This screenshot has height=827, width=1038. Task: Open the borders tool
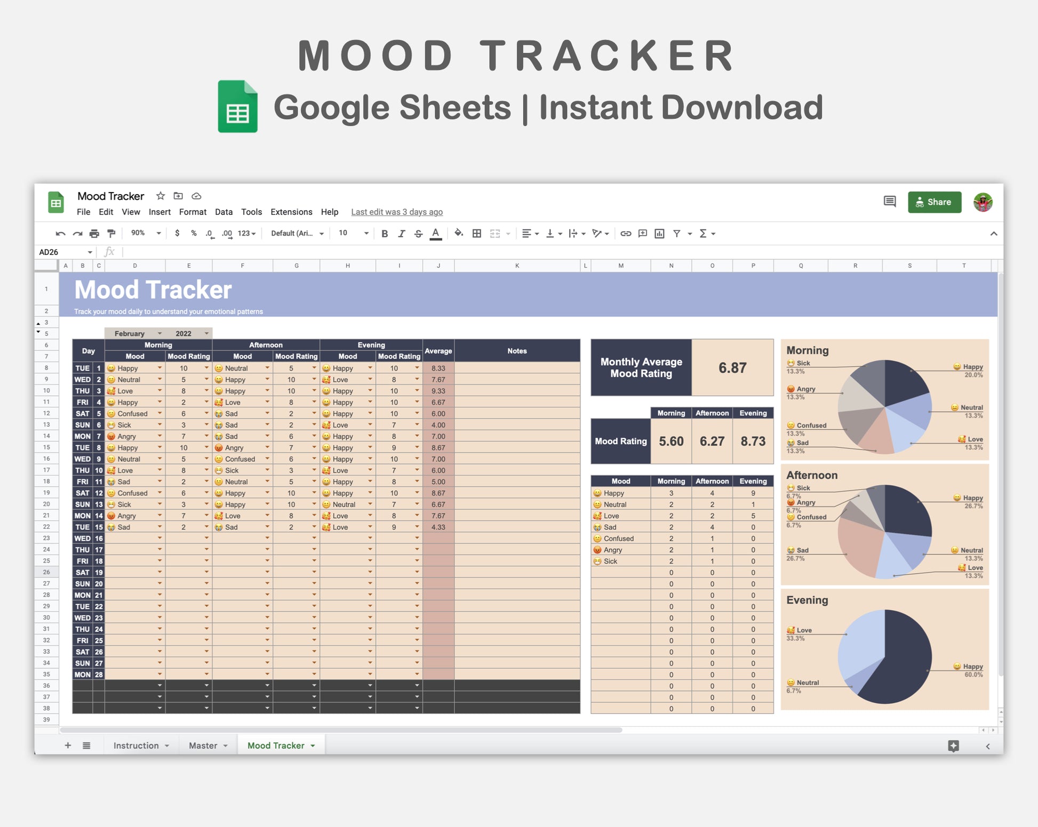pyautogui.click(x=477, y=234)
